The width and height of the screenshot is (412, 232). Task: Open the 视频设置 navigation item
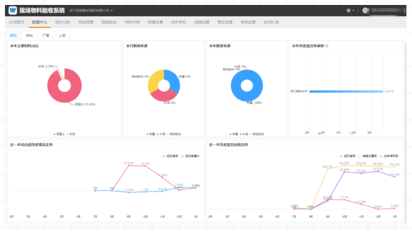click(x=202, y=22)
